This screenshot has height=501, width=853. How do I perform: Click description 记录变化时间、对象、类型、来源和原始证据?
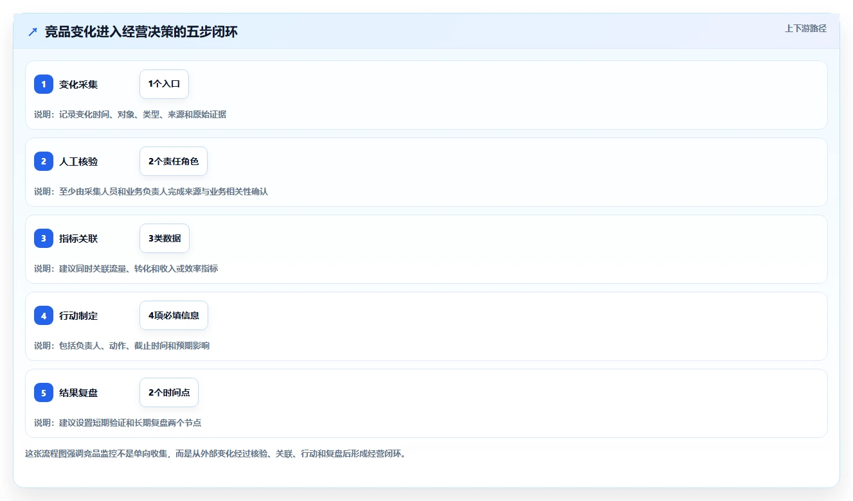coord(130,114)
